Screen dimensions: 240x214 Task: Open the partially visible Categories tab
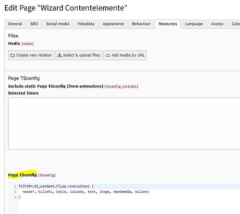click(x=236, y=24)
